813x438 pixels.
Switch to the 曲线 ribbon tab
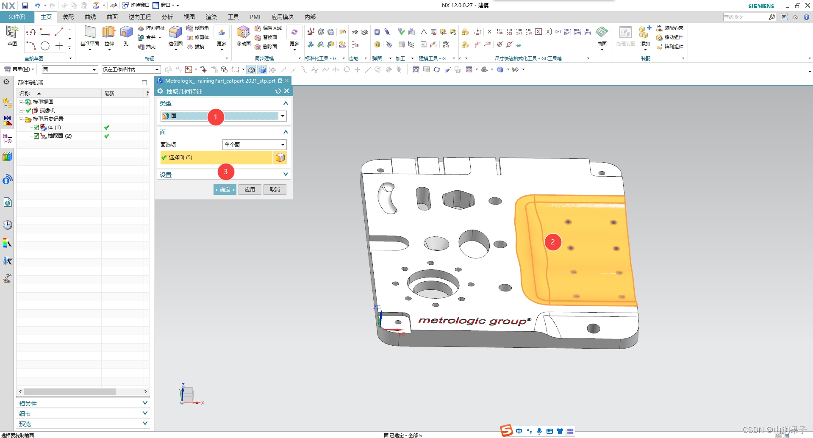tap(90, 17)
